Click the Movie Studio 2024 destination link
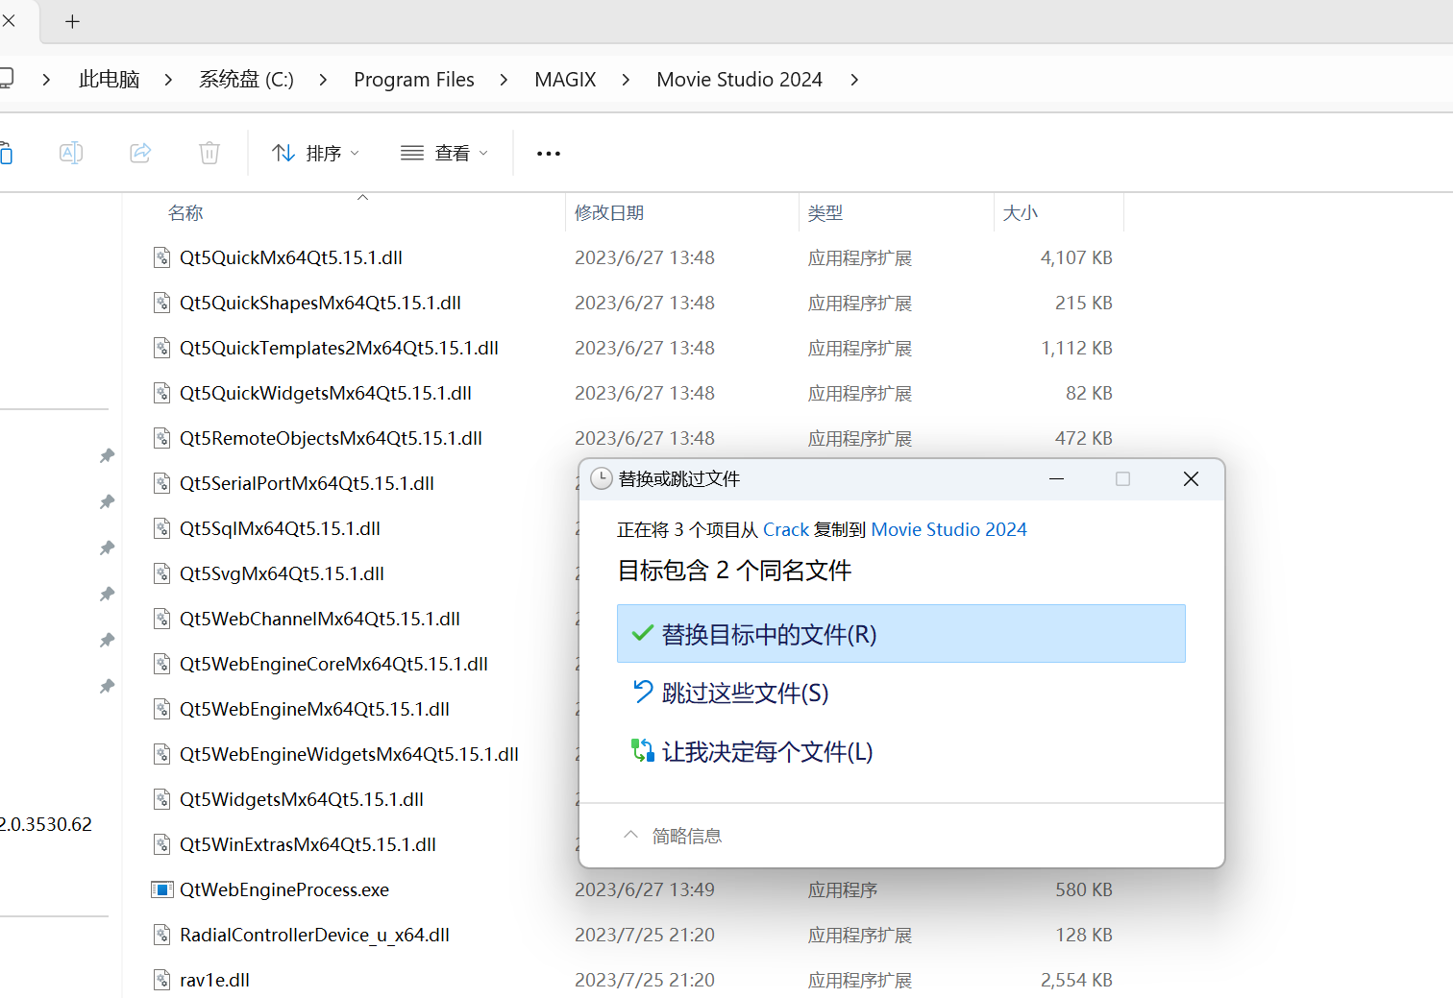This screenshot has height=998, width=1453. click(x=948, y=529)
